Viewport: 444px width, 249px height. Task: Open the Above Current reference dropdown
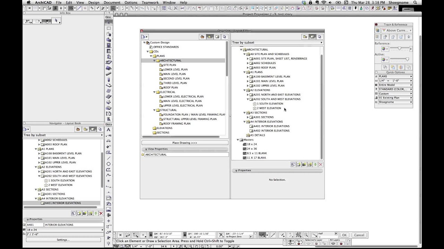(396, 30)
